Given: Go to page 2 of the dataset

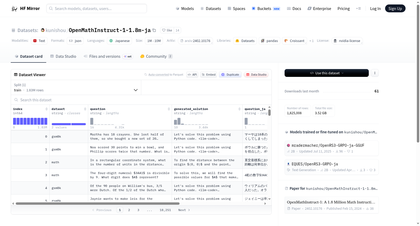Looking at the screenshot, I should click(129, 210).
